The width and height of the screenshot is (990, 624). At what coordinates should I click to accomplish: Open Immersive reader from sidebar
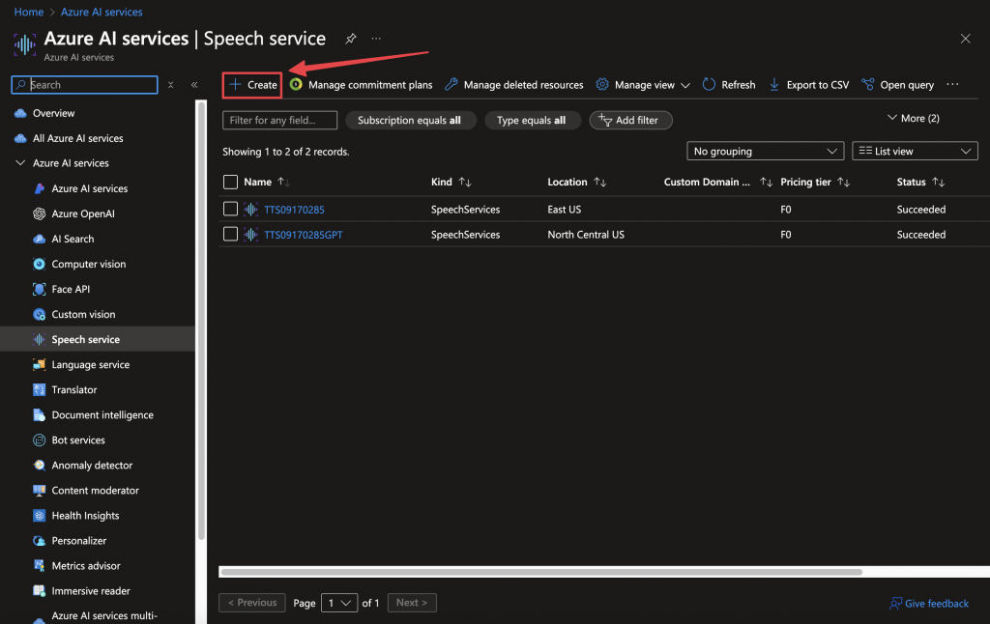[x=91, y=591]
